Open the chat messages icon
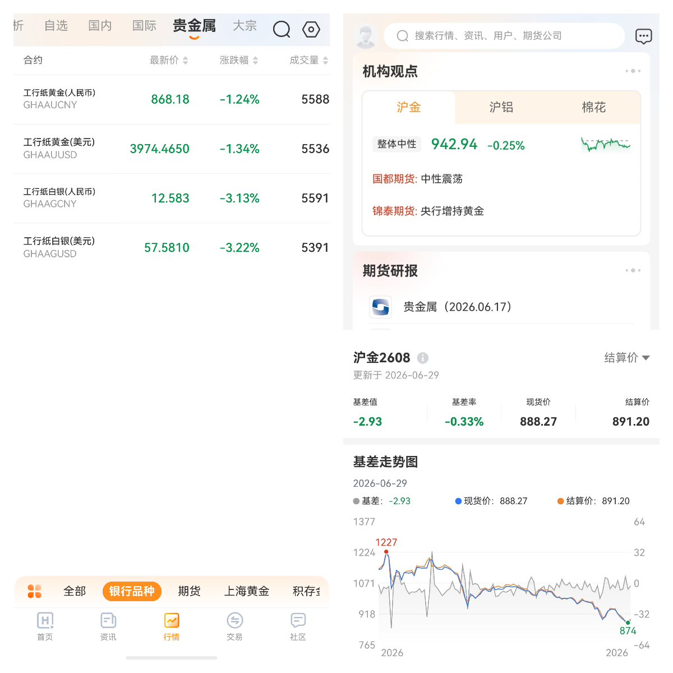The width and height of the screenshot is (673, 673). click(643, 36)
